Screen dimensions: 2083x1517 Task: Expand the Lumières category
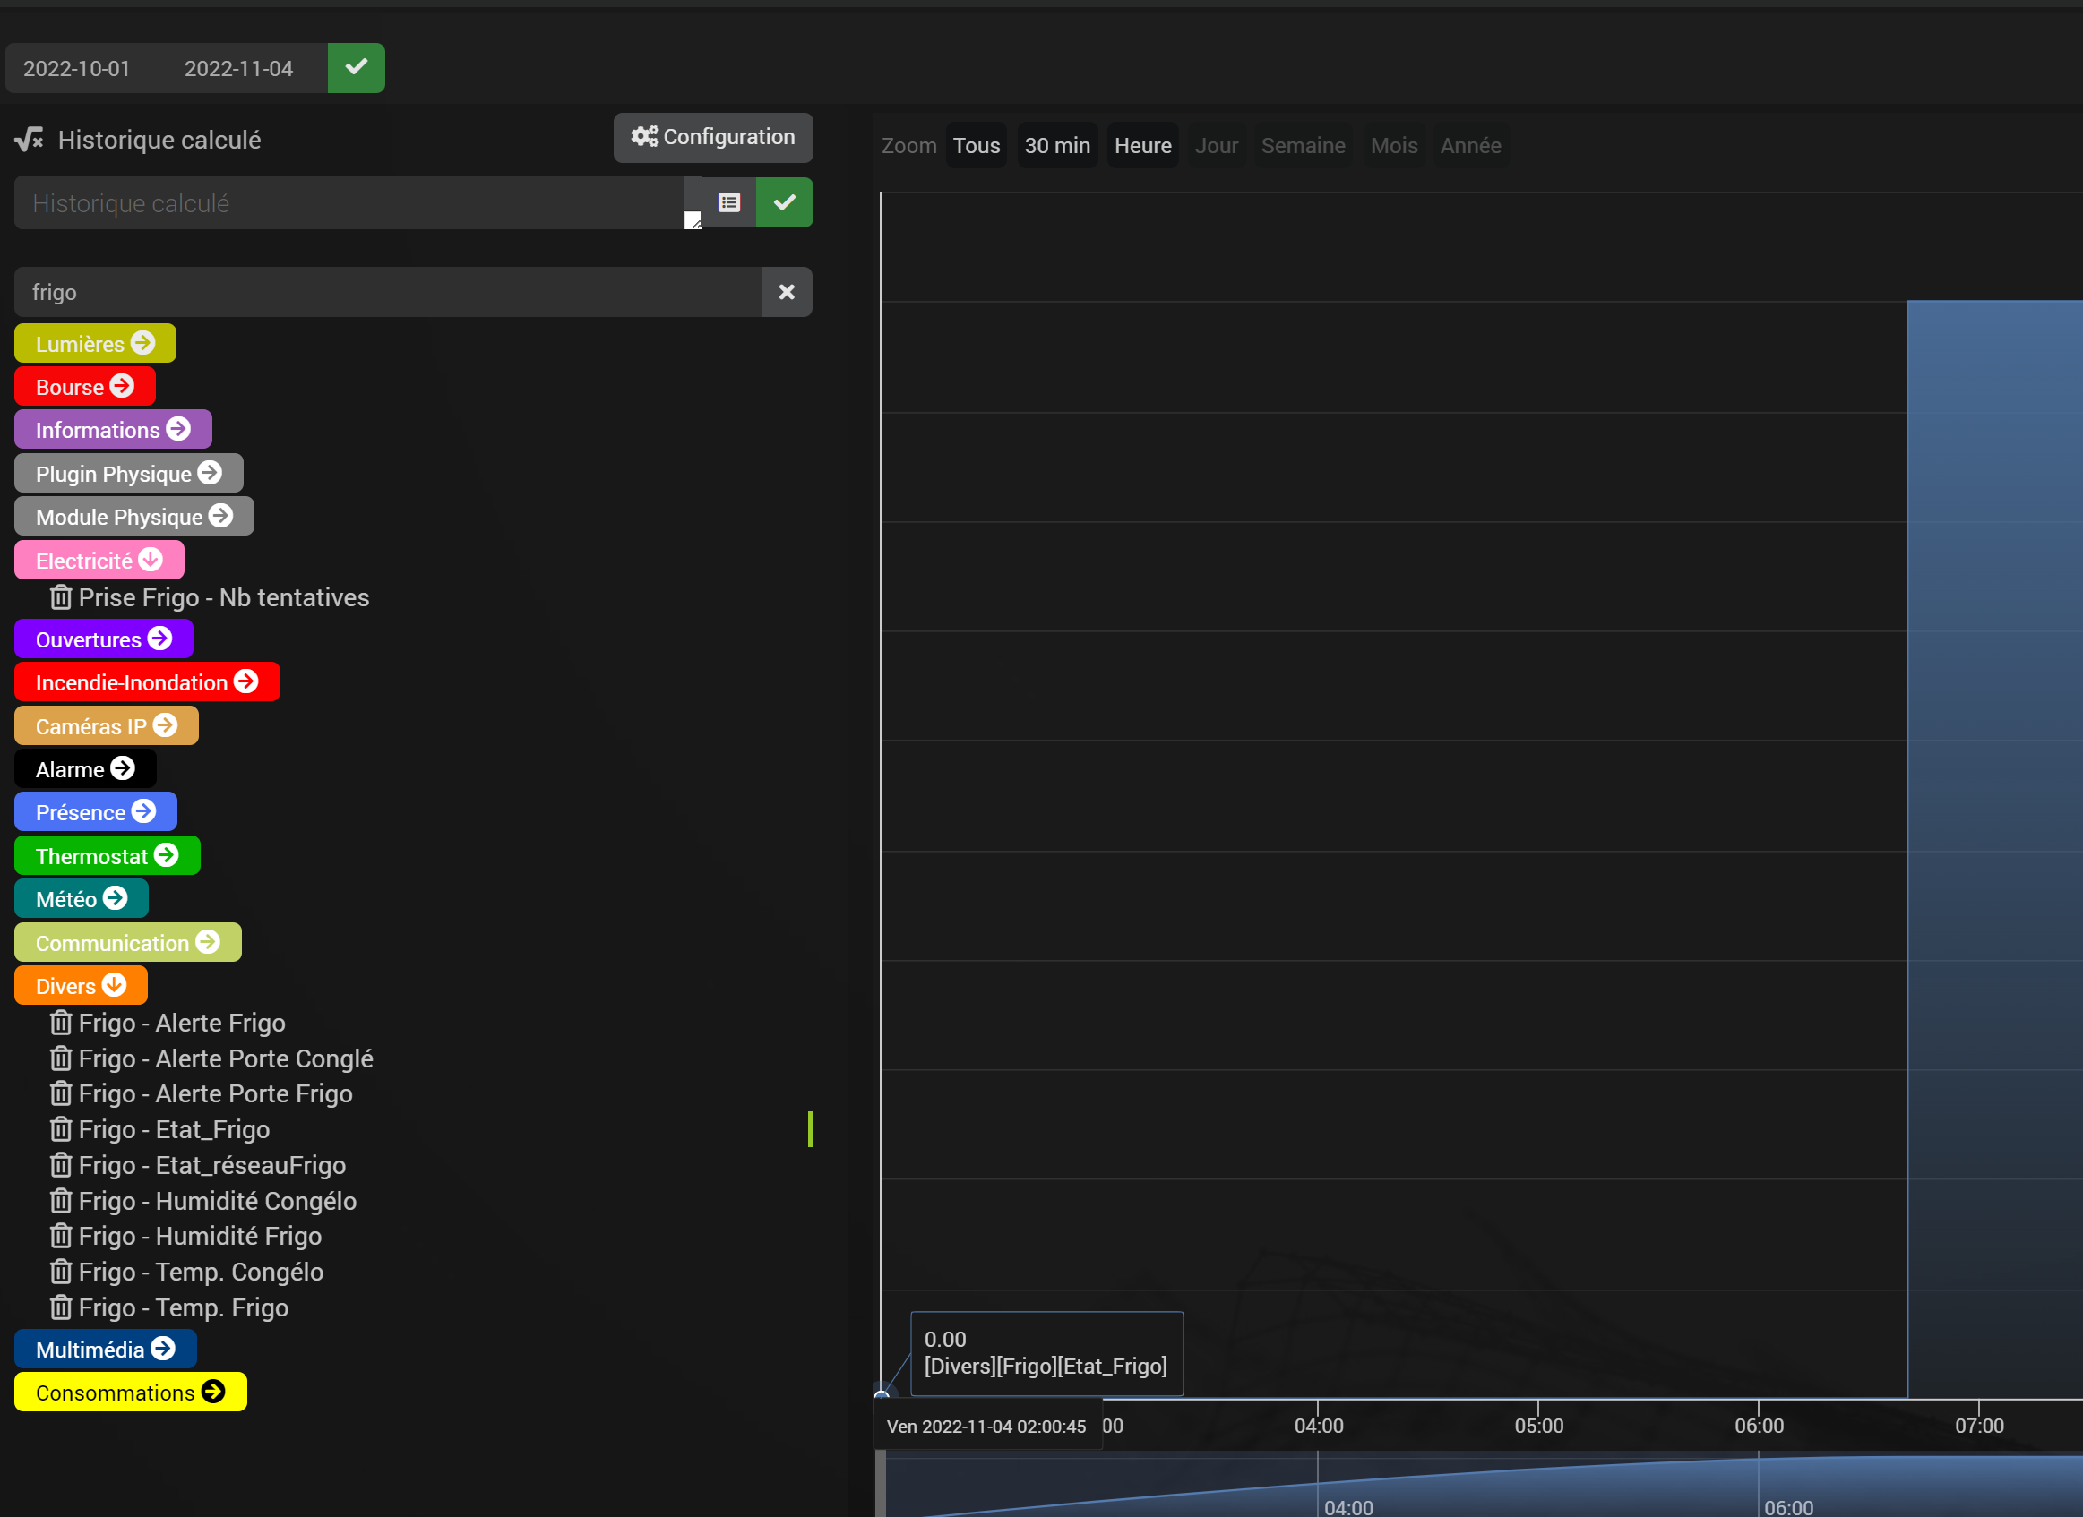95,344
